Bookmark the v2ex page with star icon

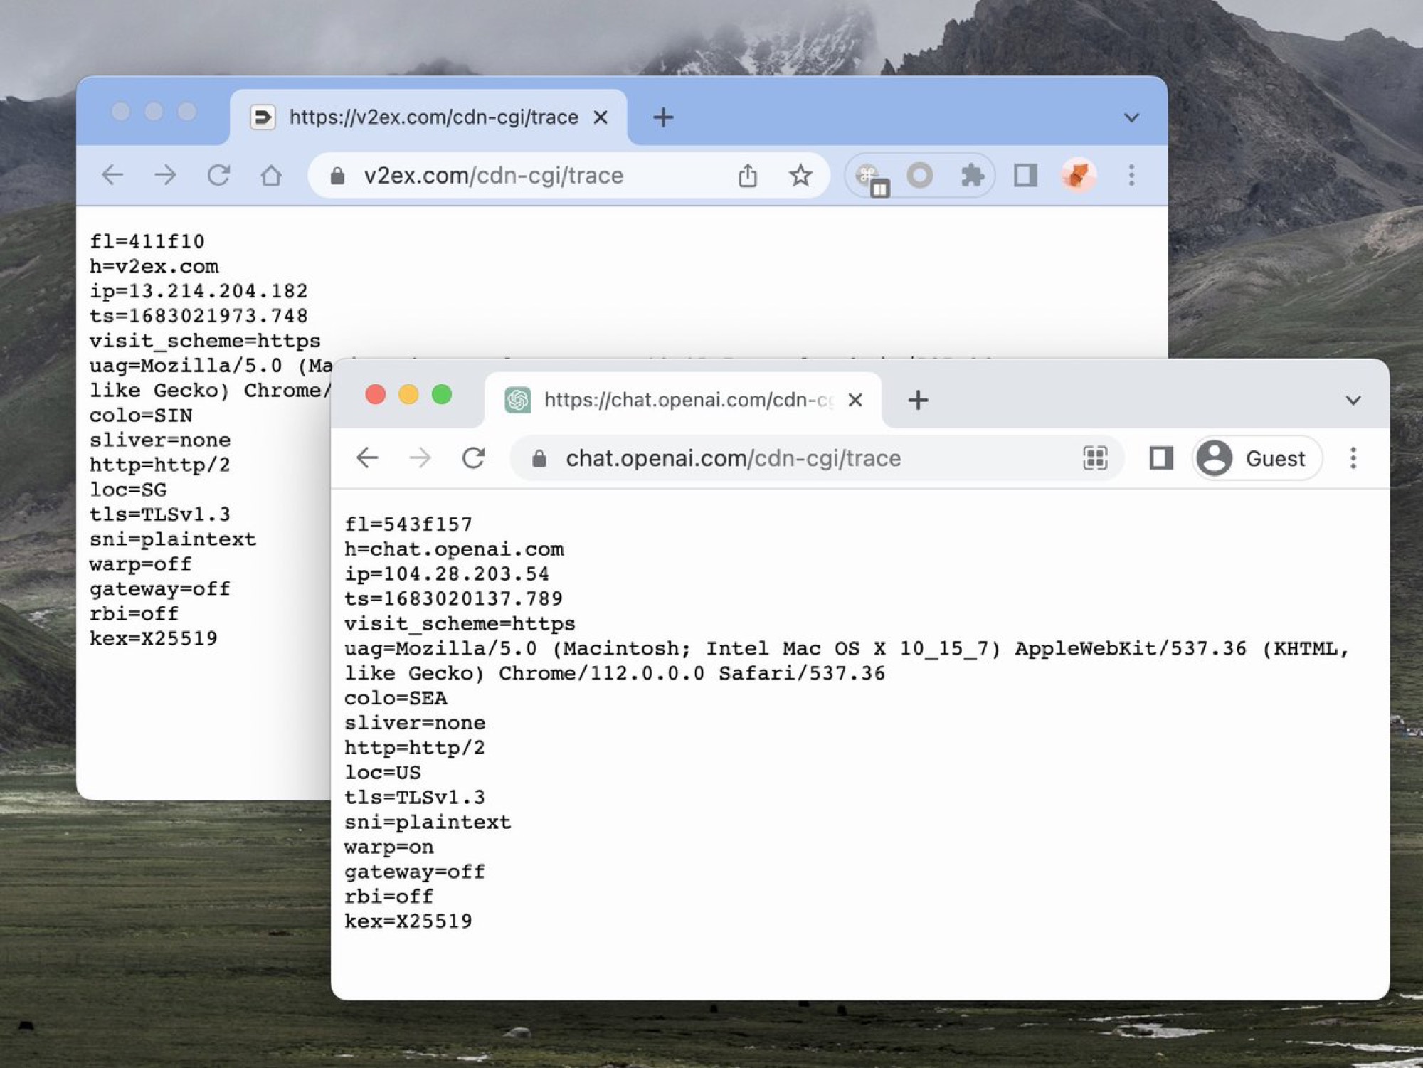tap(800, 175)
